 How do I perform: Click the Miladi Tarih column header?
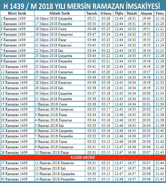[x=59, y=13]
